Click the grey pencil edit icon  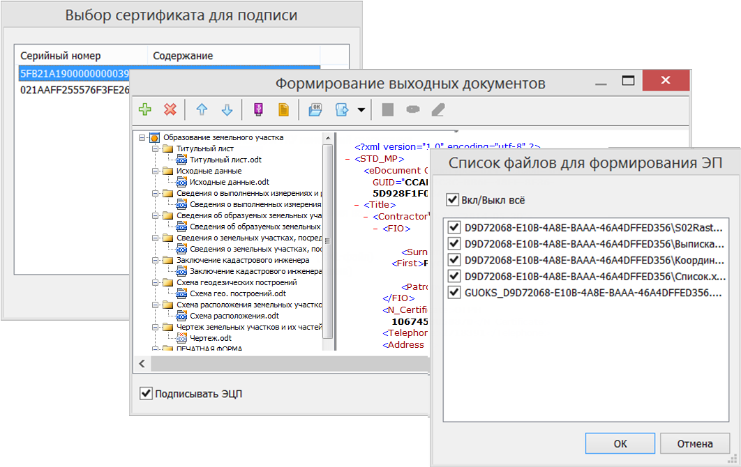click(x=438, y=109)
